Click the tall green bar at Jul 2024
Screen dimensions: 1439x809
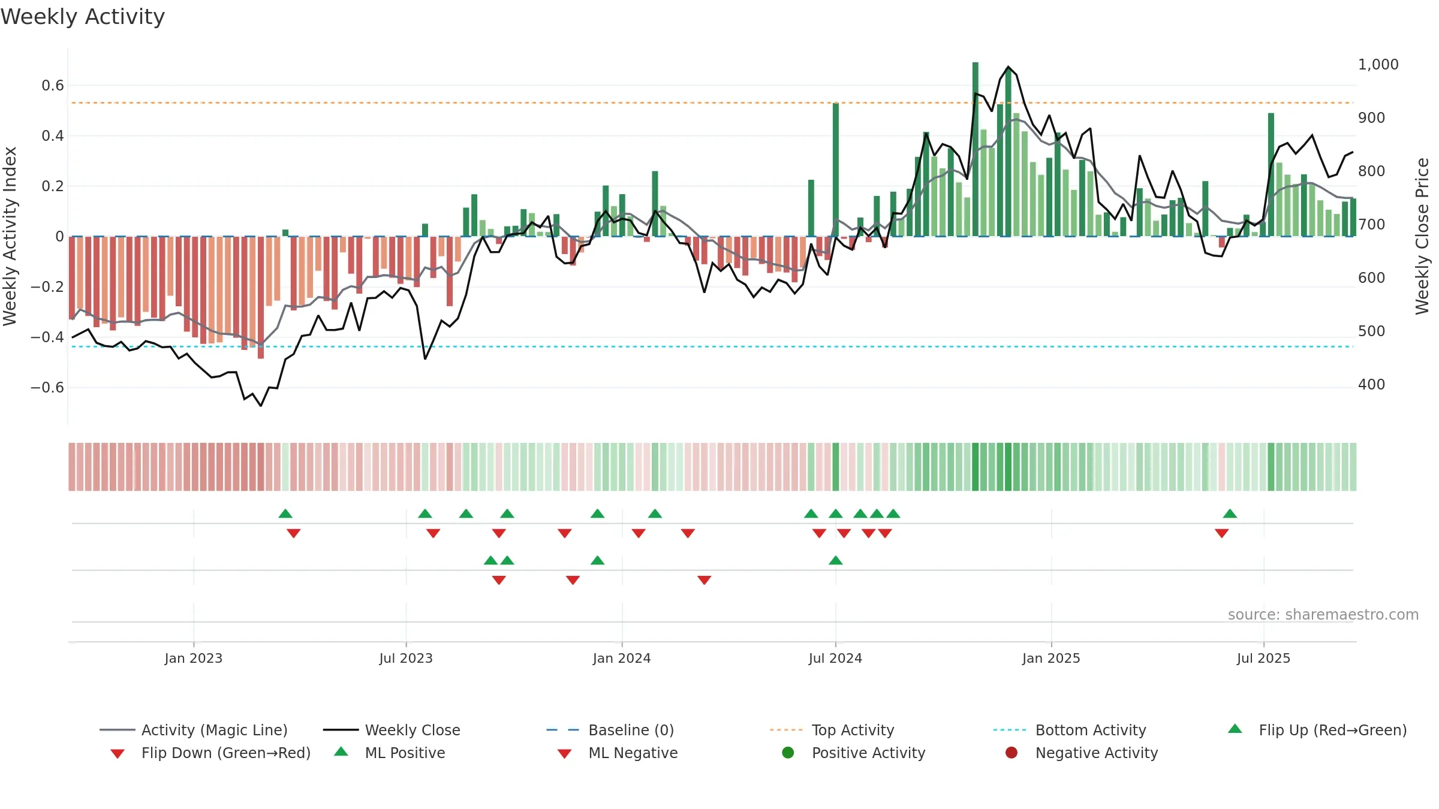836,170
